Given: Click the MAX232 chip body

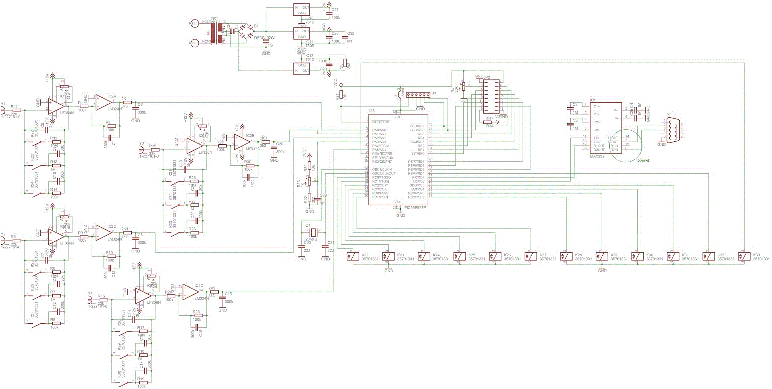Looking at the screenshot, I should click(606, 128).
